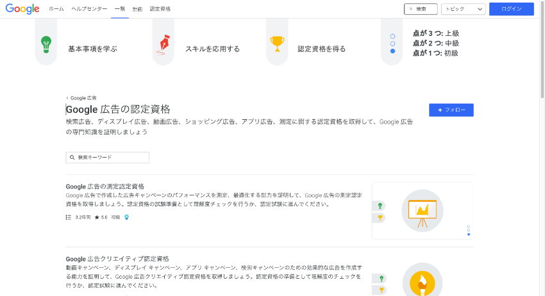Click 点が 3 つ: 上級 legend text
The height and width of the screenshot is (296, 545).
(436, 33)
